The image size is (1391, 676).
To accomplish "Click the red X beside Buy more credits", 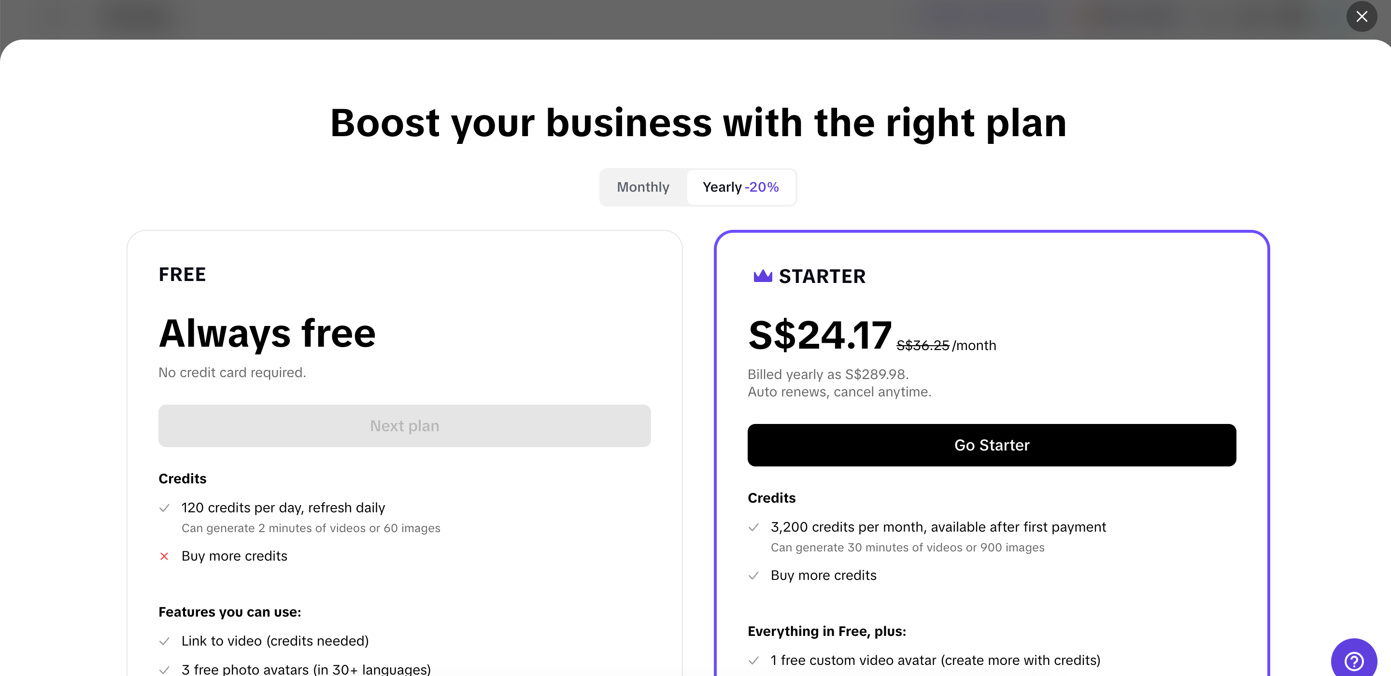I will pyautogui.click(x=164, y=556).
